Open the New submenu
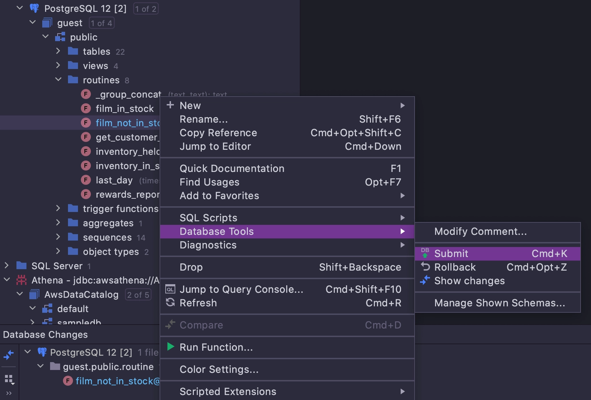Viewport: 591px width, 400px height. (x=287, y=105)
